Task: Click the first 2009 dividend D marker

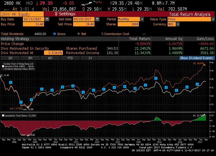Action: (x=31, y=99)
